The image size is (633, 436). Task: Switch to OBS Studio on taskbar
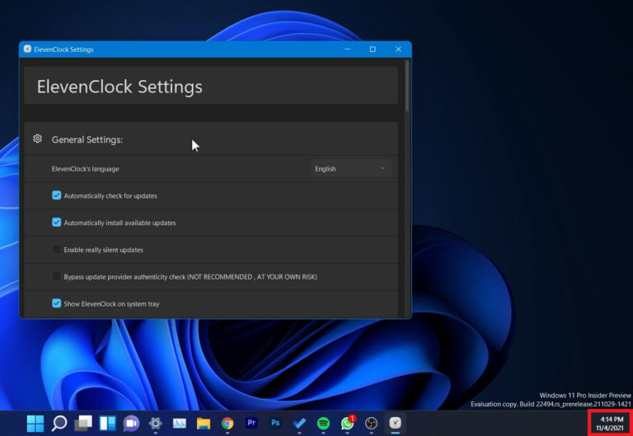pyautogui.click(x=371, y=423)
